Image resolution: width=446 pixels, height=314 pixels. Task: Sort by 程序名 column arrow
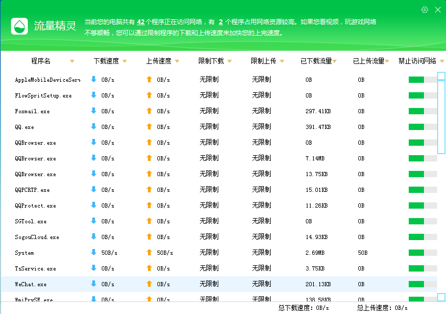(72, 61)
